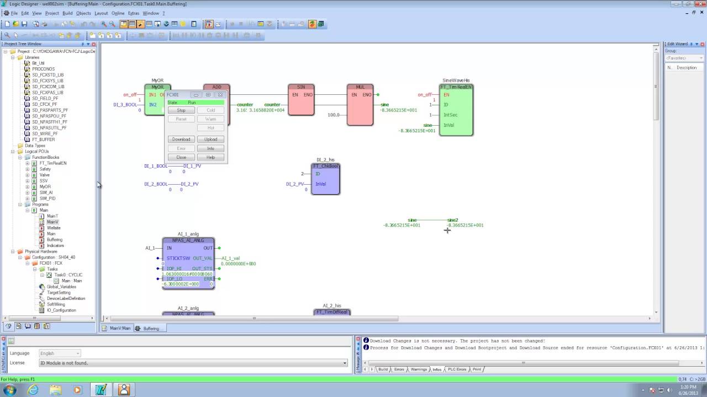The image size is (707, 397).
Task: Toggle the Project Tree window toolbar button
Action: [124, 24]
